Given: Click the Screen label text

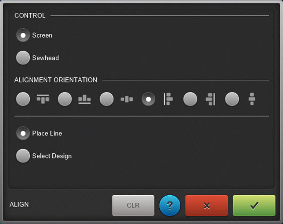Looking at the screenshot, I should [42, 35].
